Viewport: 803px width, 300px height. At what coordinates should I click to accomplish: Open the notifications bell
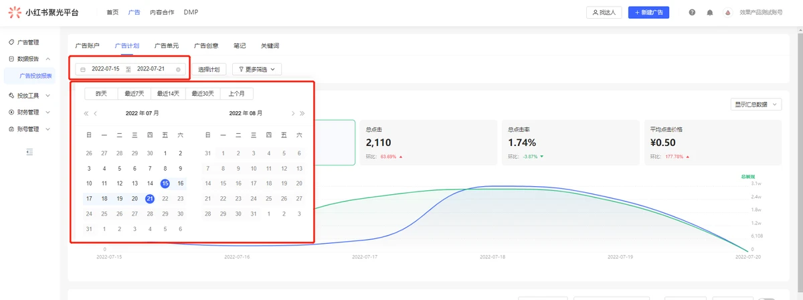[710, 13]
